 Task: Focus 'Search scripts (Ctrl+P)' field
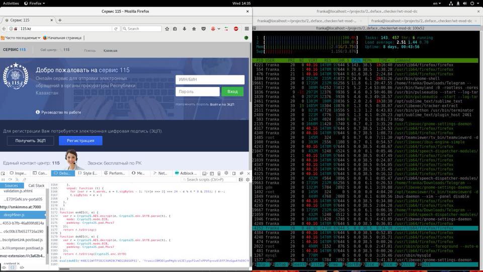pos(209,179)
